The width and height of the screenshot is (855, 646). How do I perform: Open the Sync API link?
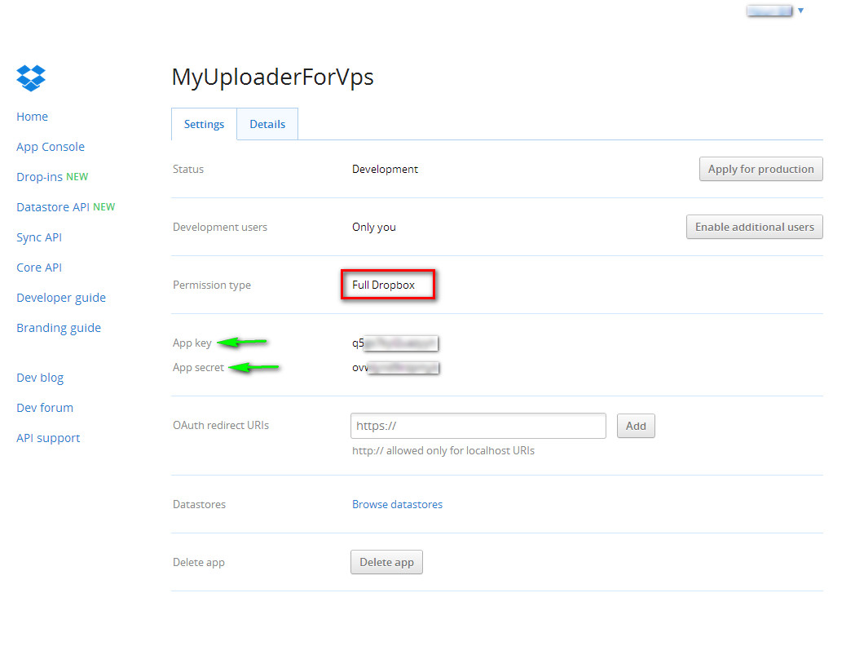(x=38, y=237)
